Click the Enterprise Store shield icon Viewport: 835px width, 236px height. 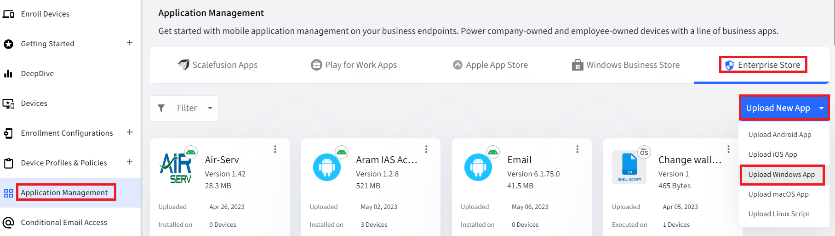pyautogui.click(x=729, y=65)
